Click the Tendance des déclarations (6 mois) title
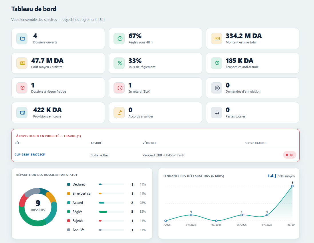This screenshot has height=243, width=314. point(193,176)
